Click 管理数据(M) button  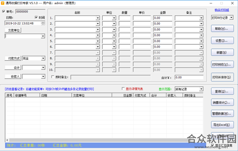pyautogui.click(x=223, y=113)
